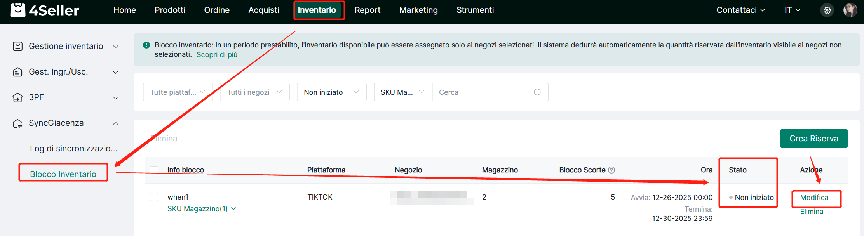Click the search magnifier icon

[x=537, y=92]
